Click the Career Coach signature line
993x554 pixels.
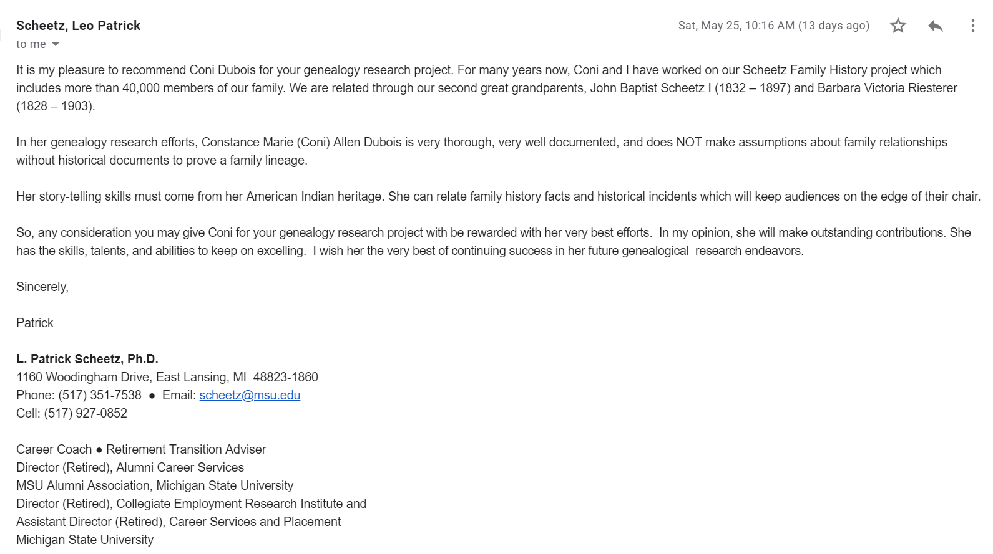(141, 449)
